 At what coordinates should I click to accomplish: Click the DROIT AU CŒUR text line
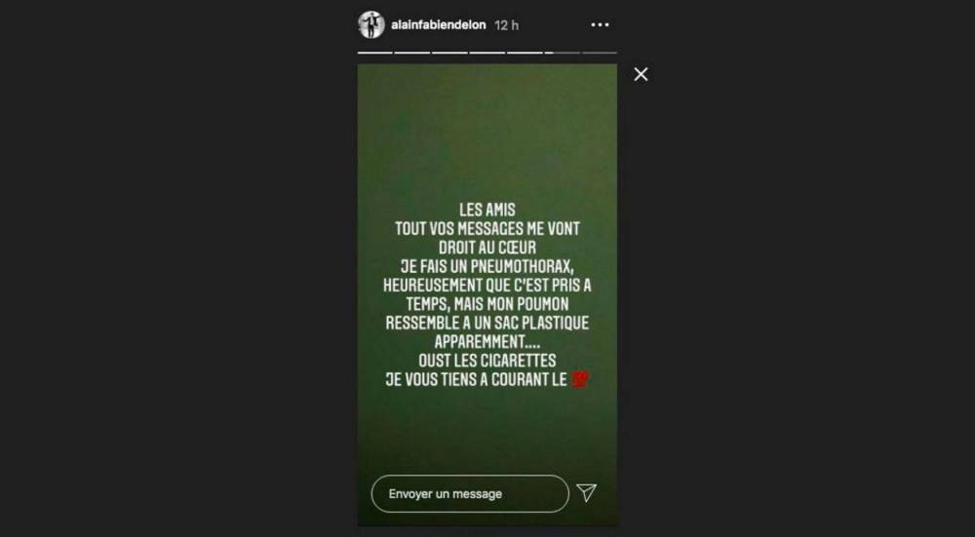487,248
